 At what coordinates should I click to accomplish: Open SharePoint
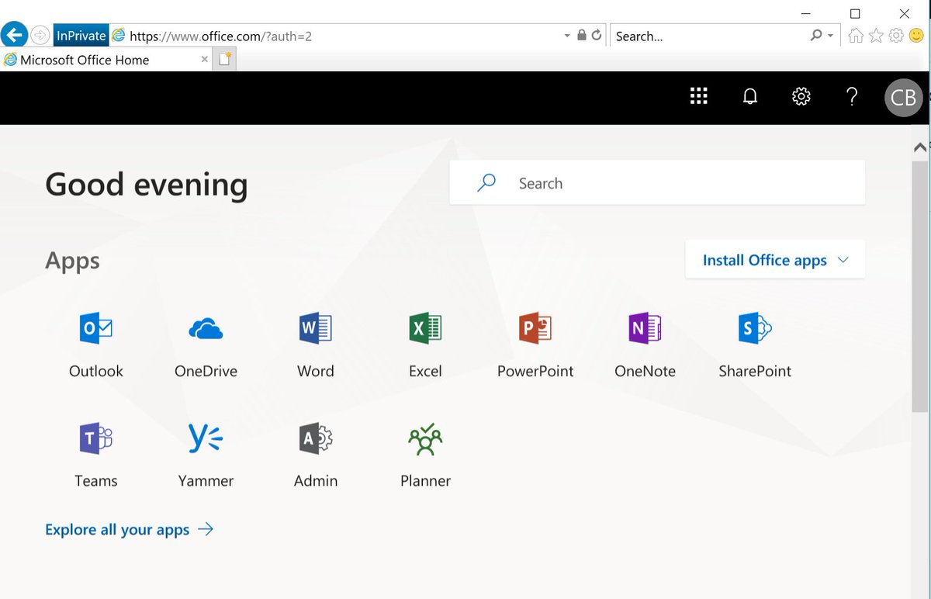[x=755, y=341]
